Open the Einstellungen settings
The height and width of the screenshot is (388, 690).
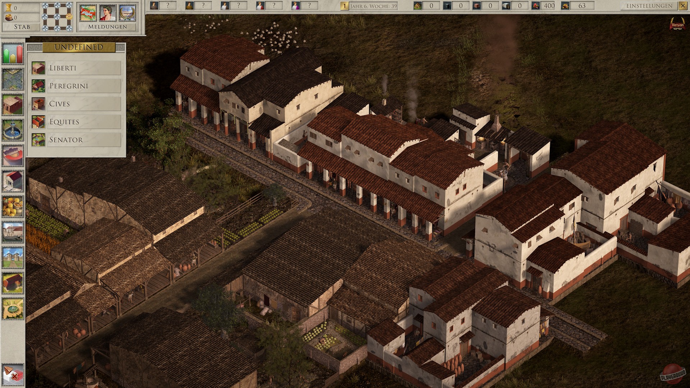point(649,6)
